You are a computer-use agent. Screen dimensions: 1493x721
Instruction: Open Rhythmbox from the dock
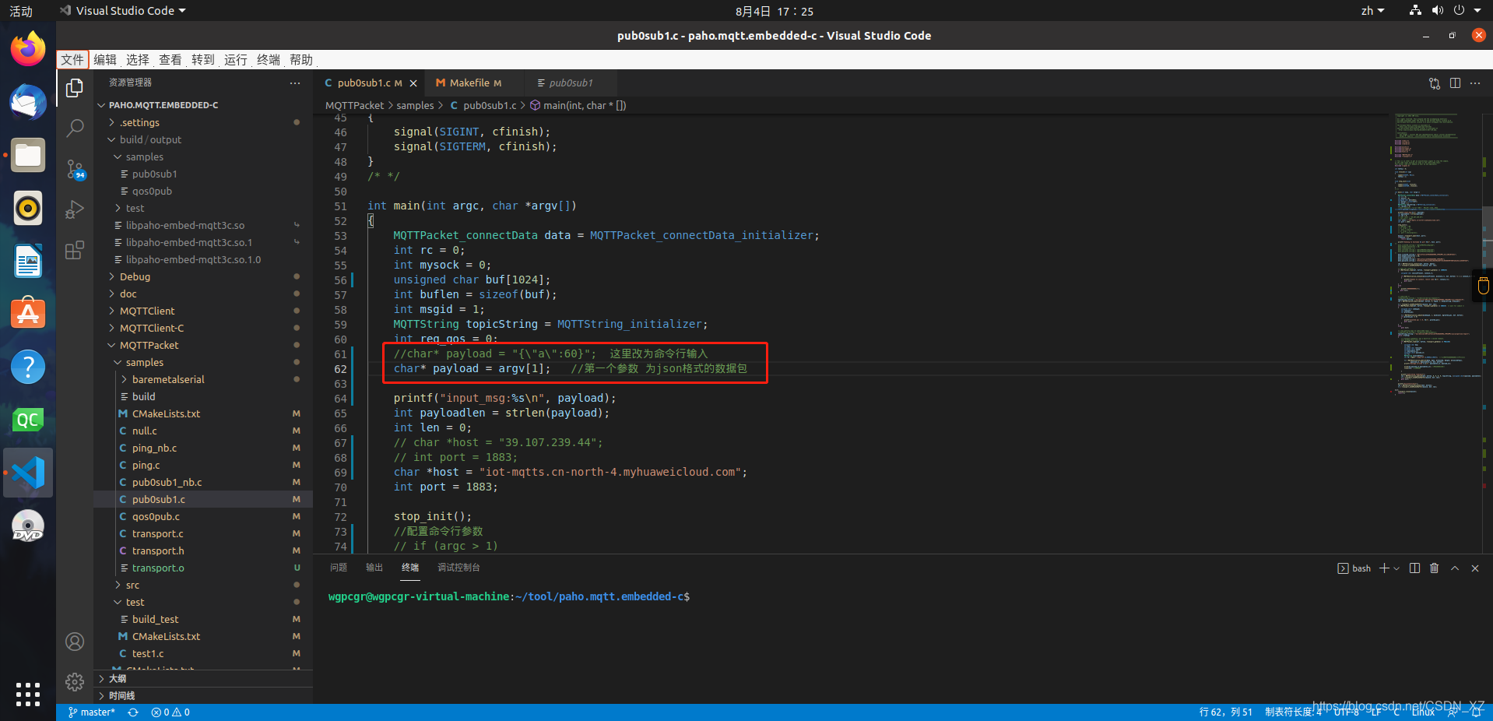28,209
